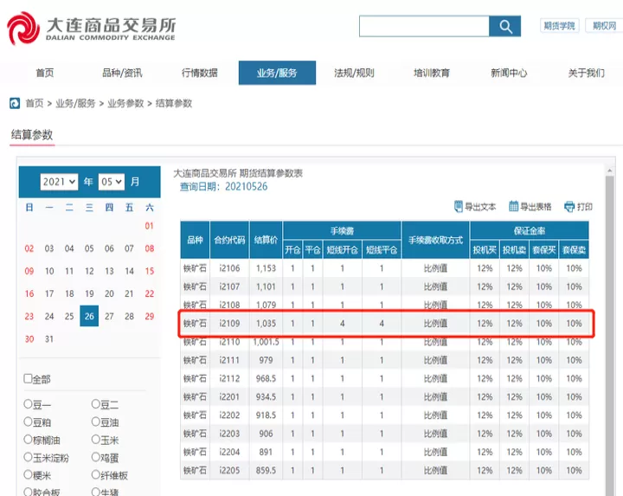
Task: Click settlement price 1,001.5 cell
Action: click(266, 342)
